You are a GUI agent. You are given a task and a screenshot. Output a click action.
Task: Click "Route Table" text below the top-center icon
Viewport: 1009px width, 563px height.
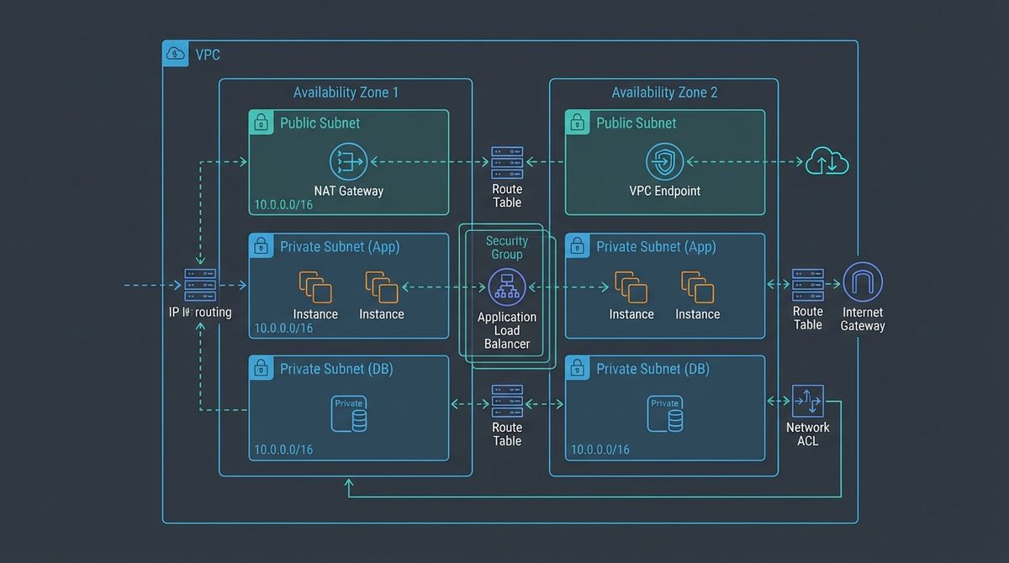[x=507, y=196]
